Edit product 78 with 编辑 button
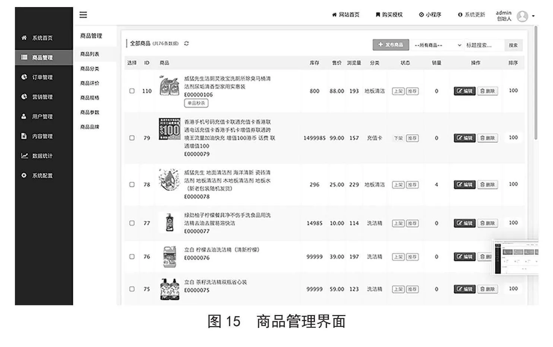Image resolution: width=553 pixels, height=347 pixels. click(x=465, y=184)
